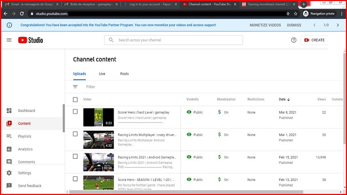Tick the select-all videos checkbox
This screenshot has height=195, width=347.
(x=75, y=100)
